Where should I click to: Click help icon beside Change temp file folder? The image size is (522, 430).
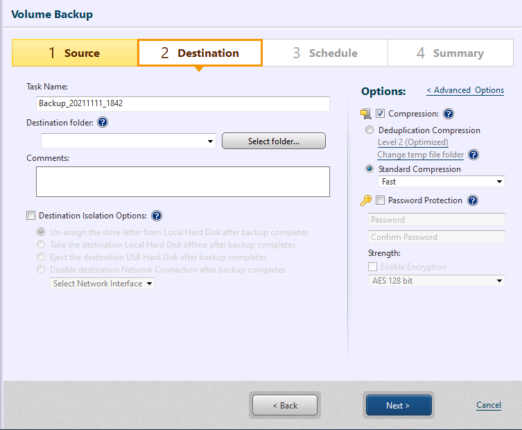click(473, 155)
